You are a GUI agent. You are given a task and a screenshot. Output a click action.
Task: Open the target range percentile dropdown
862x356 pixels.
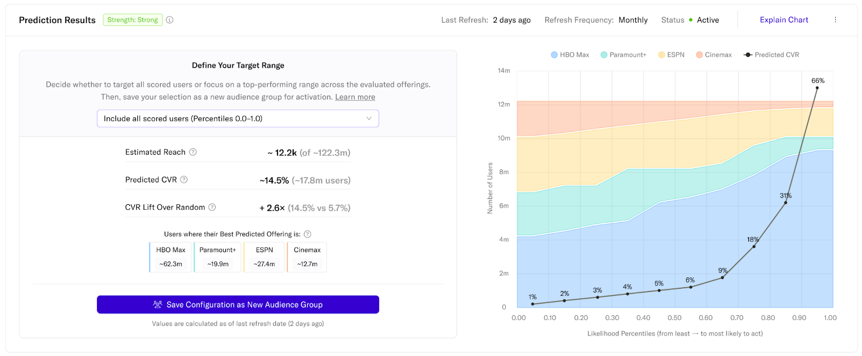238,118
